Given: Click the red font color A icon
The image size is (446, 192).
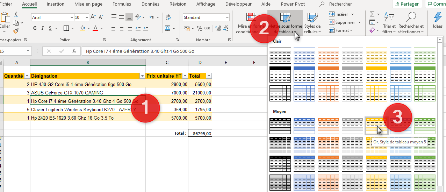Looking at the screenshot, I should tap(95, 28).
